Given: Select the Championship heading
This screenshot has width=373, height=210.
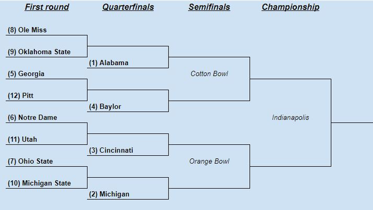Looking at the screenshot, I should tap(290, 7).
